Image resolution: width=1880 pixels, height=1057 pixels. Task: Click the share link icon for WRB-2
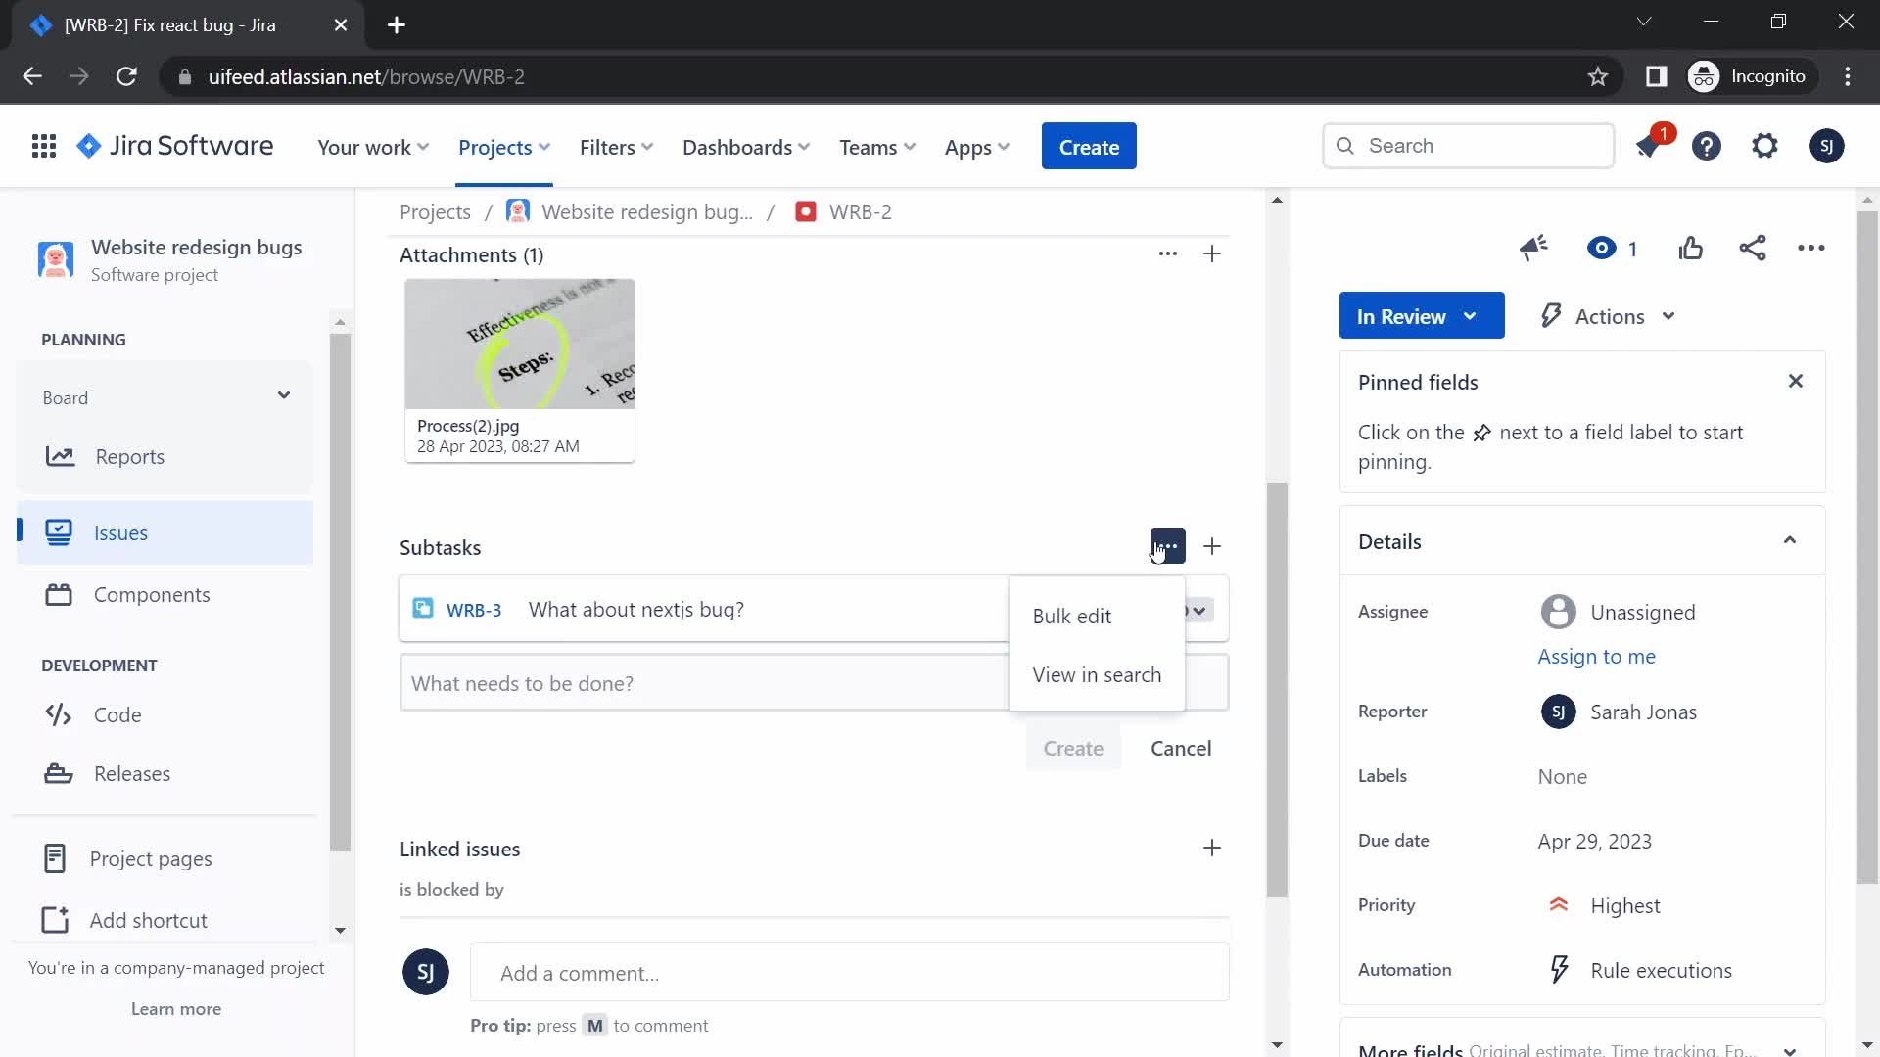coord(1752,248)
